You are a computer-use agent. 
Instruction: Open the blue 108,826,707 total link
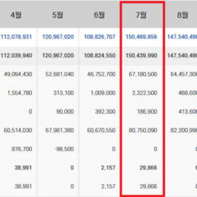(x=100, y=37)
